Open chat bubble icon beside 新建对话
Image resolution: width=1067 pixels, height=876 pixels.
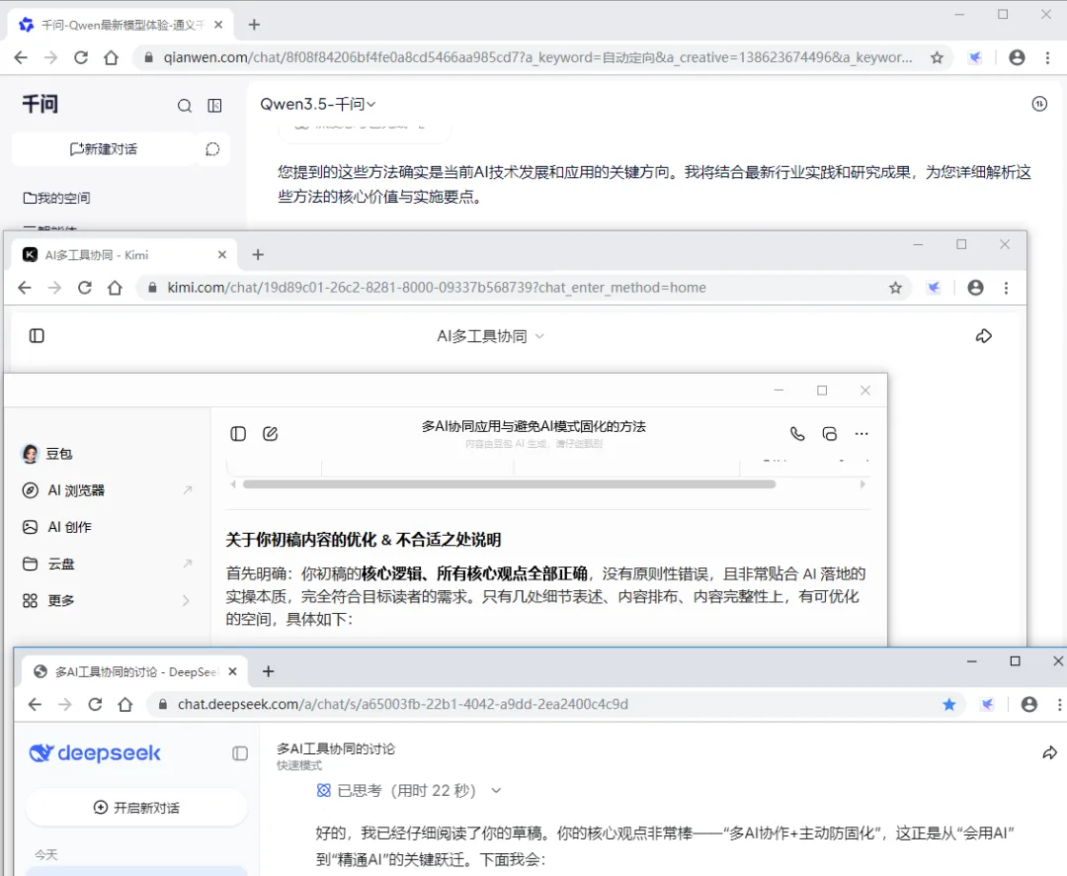[213, 149]
